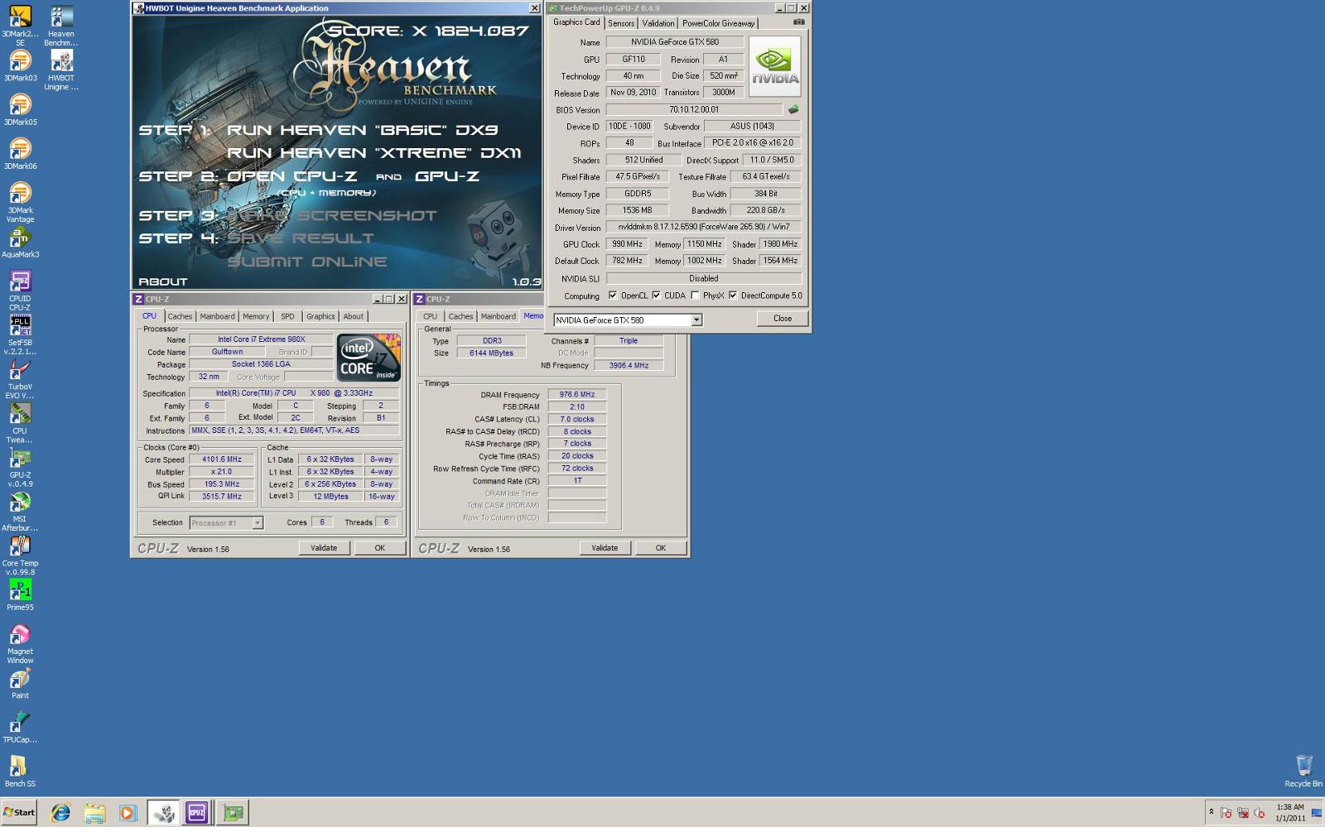Open the NVIDIA GeForce GTX 580 dropdown
Screen dimensions: 1325x827
coord(696,320)
